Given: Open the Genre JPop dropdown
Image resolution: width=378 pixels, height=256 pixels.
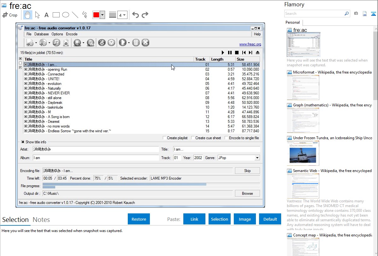Looking at the screenshot, I should coord(257,158).
